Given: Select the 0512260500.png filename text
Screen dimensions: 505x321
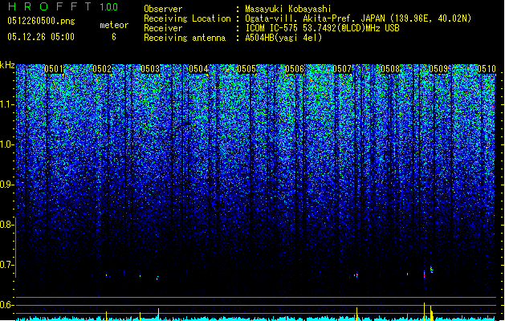Looking at the screenshot, I should pos(41,21).
